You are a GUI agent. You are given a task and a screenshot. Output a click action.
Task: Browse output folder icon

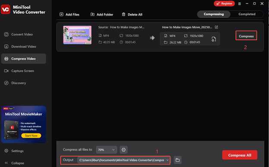click(x=178, y=160)
